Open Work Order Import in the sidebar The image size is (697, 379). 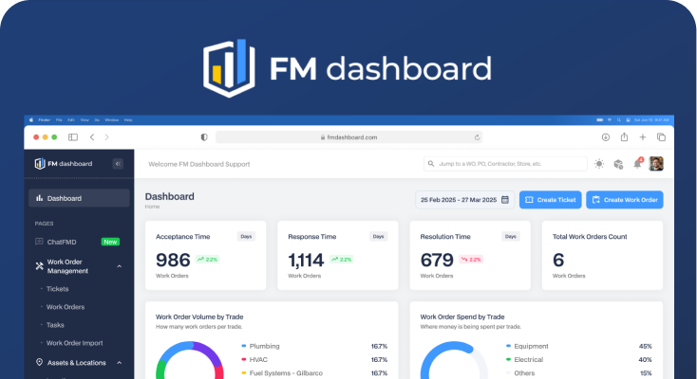[x=75, y=343]
